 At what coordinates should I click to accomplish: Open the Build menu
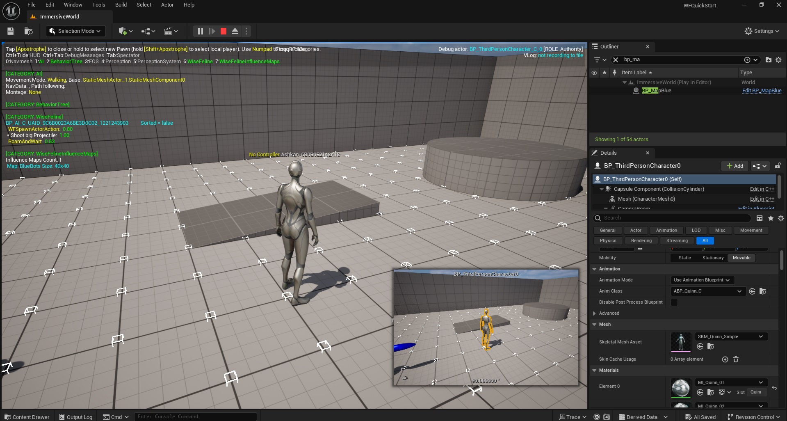tap(121, 5)
